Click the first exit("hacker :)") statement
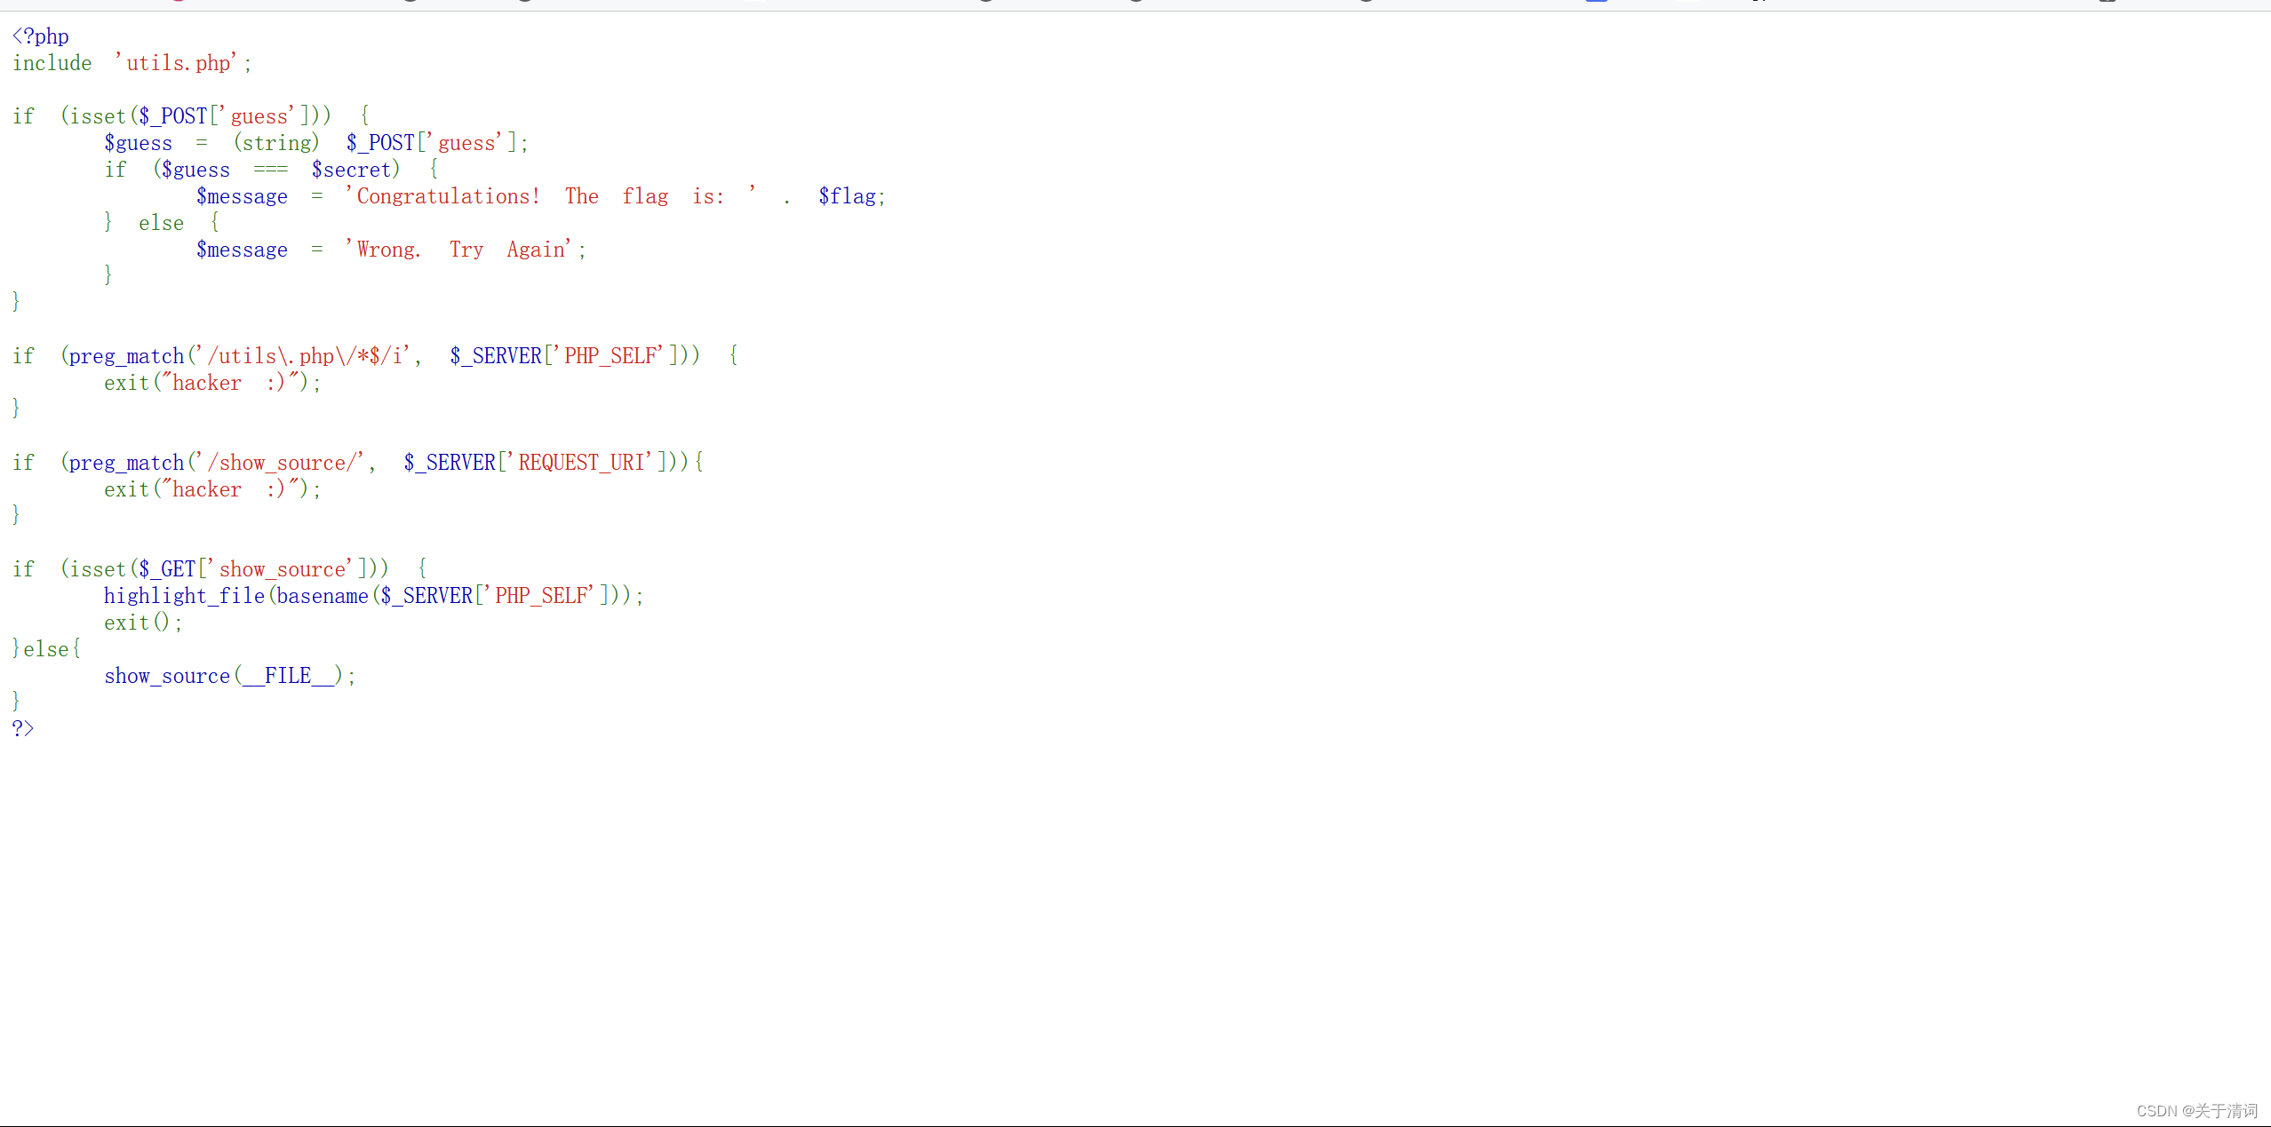 211,383
